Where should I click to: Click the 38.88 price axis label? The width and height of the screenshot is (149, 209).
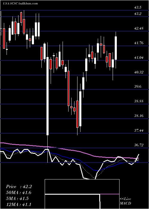click(139, 101)
